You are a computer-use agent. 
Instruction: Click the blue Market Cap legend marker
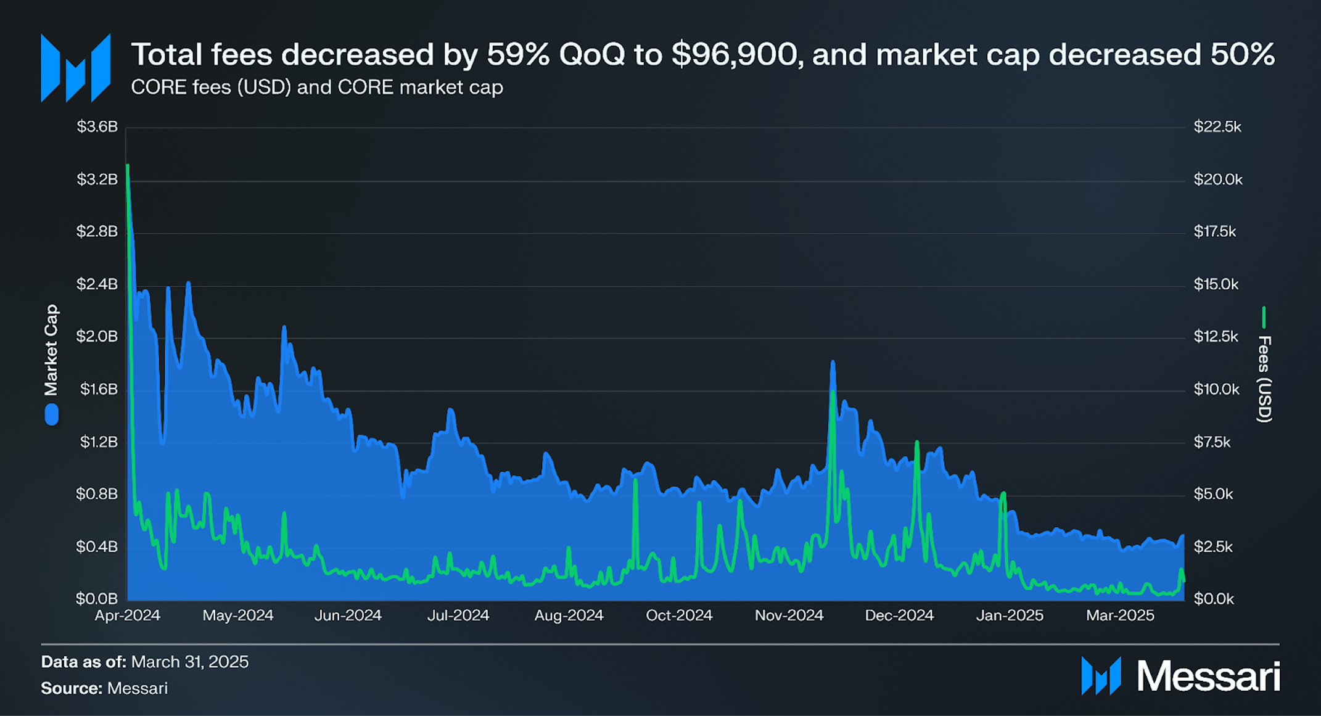52,414
